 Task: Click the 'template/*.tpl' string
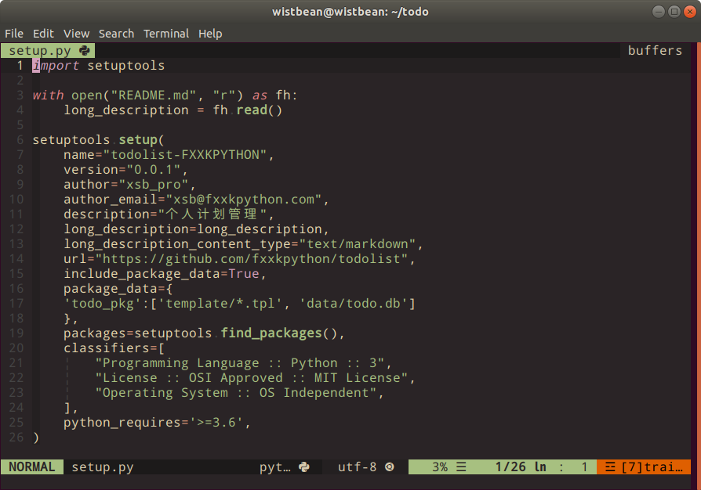point(220,304)
